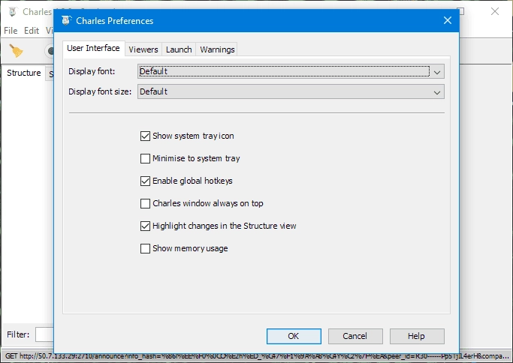
Task: Click the Help button
Action: 417,336
